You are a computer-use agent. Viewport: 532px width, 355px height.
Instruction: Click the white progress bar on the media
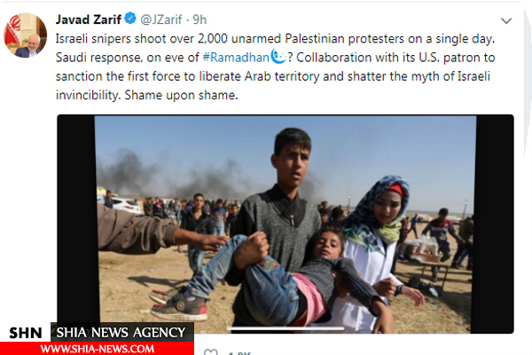coord(286,328)
